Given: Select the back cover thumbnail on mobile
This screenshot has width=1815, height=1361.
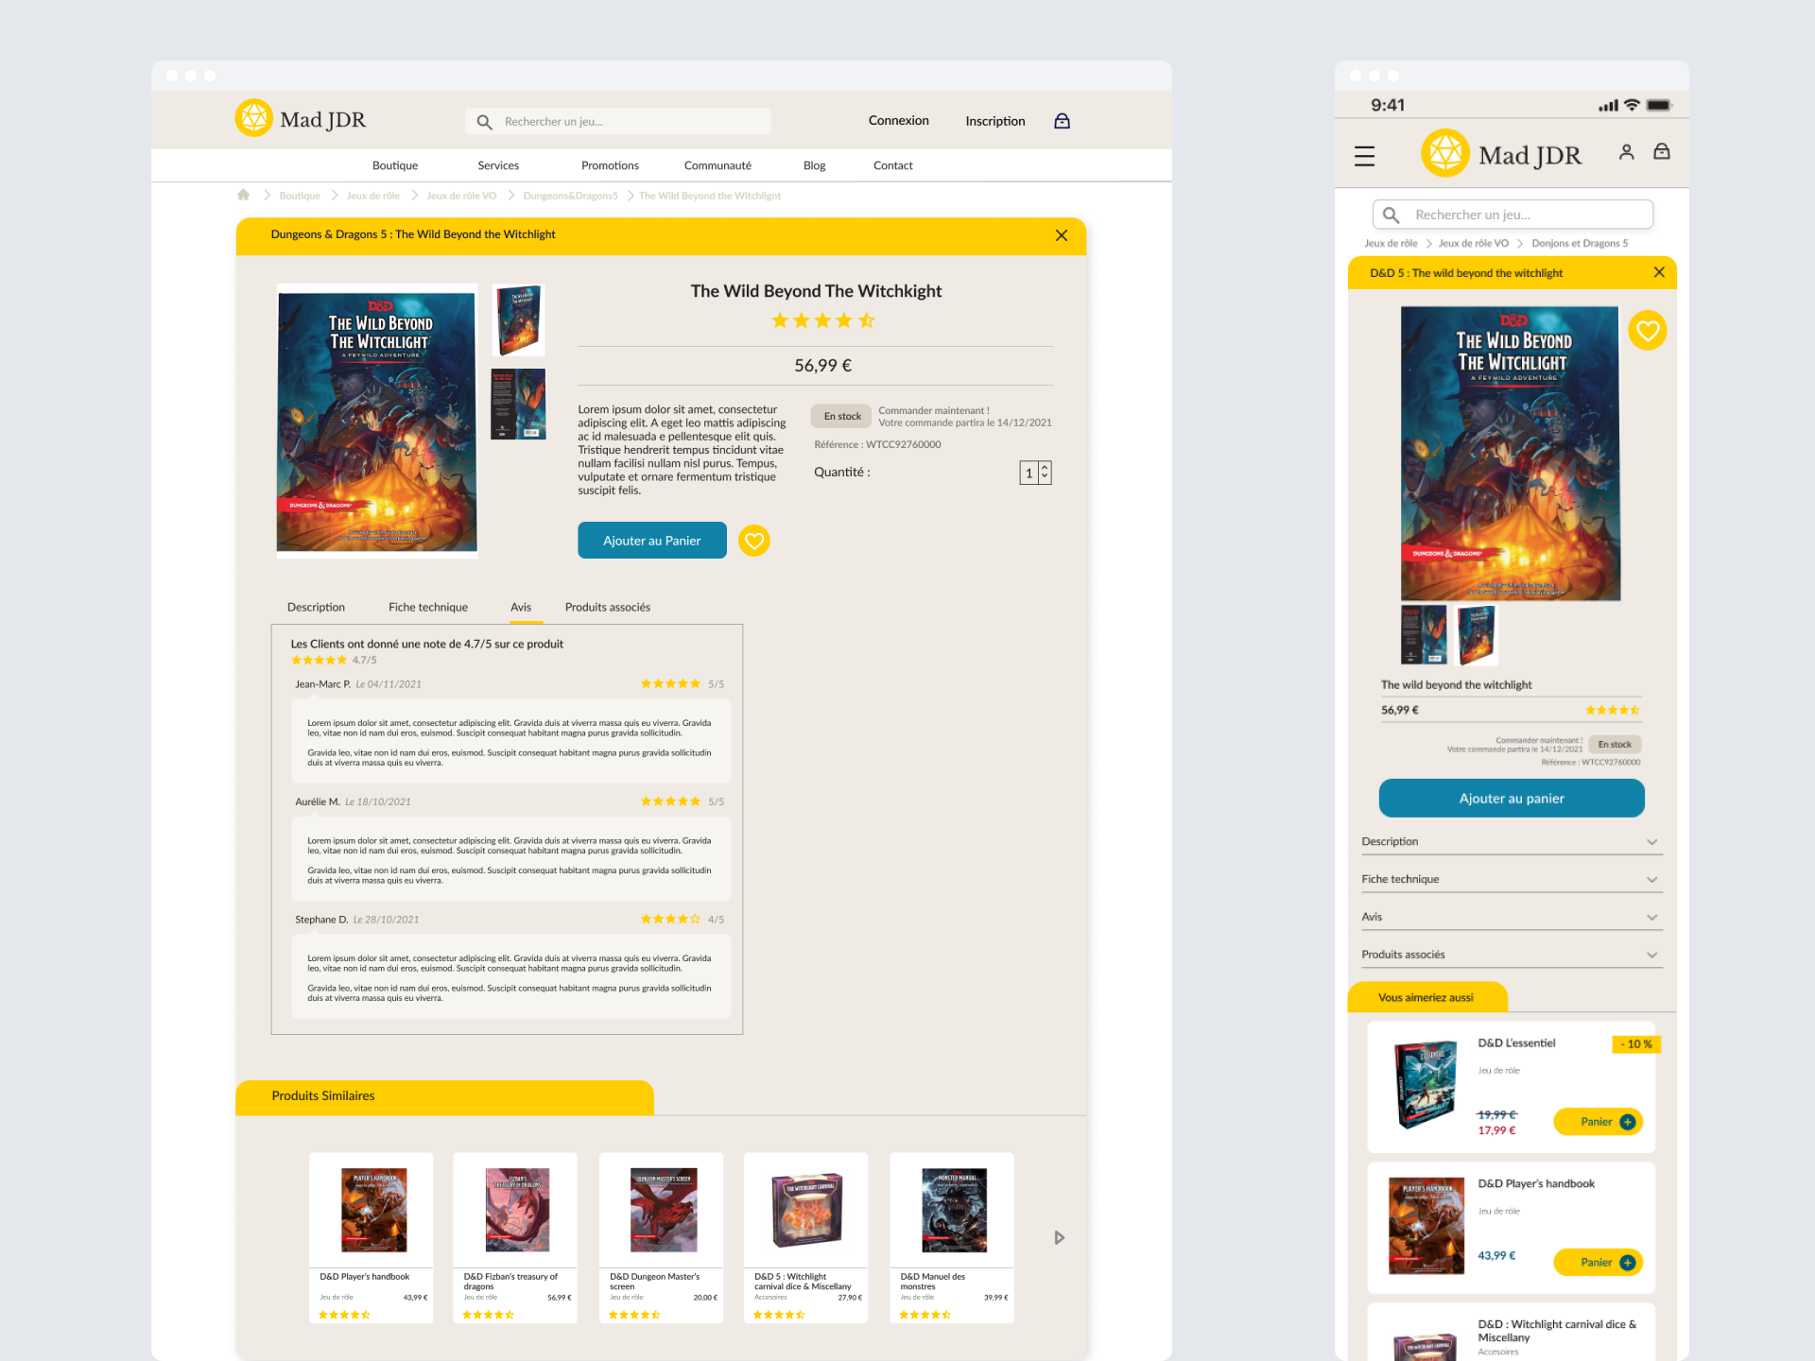Looking at the screenshot, I should [x=1424, y=635].
